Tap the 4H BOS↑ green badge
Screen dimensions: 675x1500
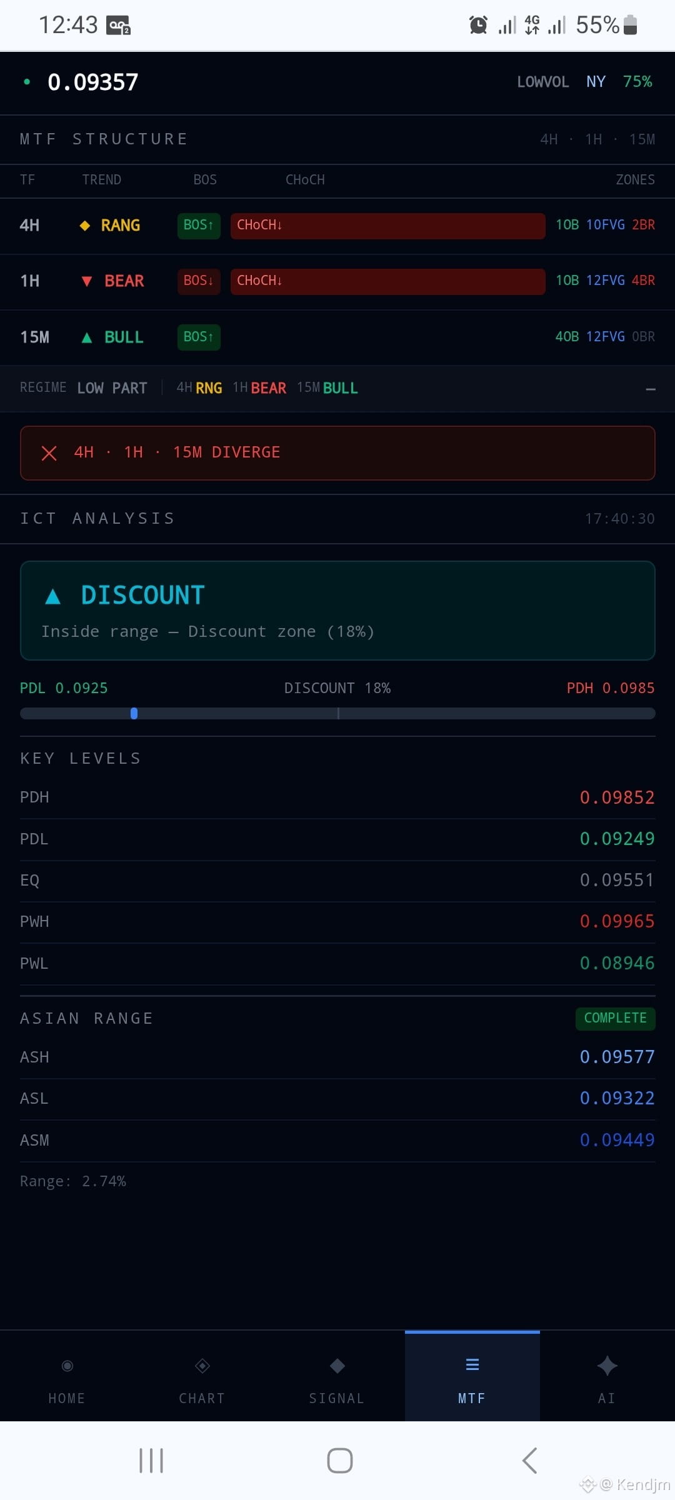tap(199, 225)
